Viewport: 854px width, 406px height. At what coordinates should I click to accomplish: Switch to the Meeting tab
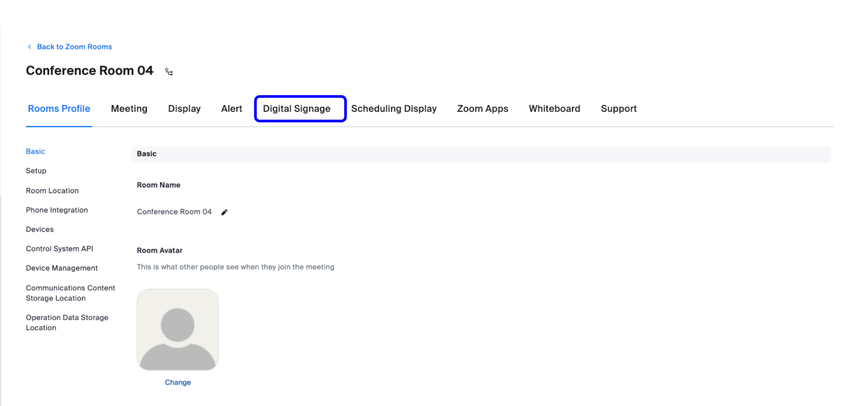[x=129, y=108]
